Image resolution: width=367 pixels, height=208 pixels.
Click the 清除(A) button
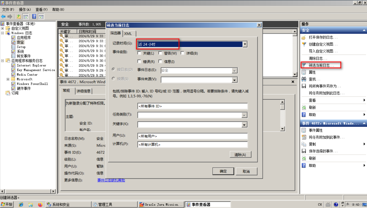tap(240, 154)
